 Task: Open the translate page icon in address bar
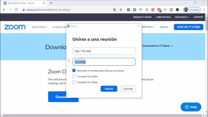pyautogui.click(x=115, y=10)
